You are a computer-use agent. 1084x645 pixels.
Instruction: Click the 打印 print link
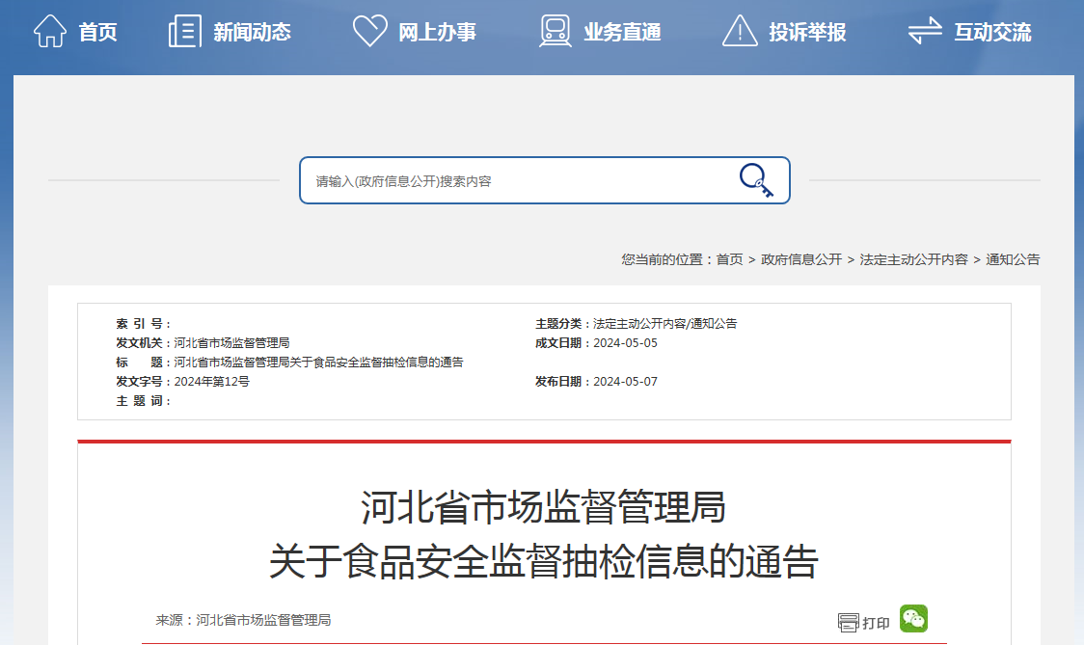tap(876, 623)
